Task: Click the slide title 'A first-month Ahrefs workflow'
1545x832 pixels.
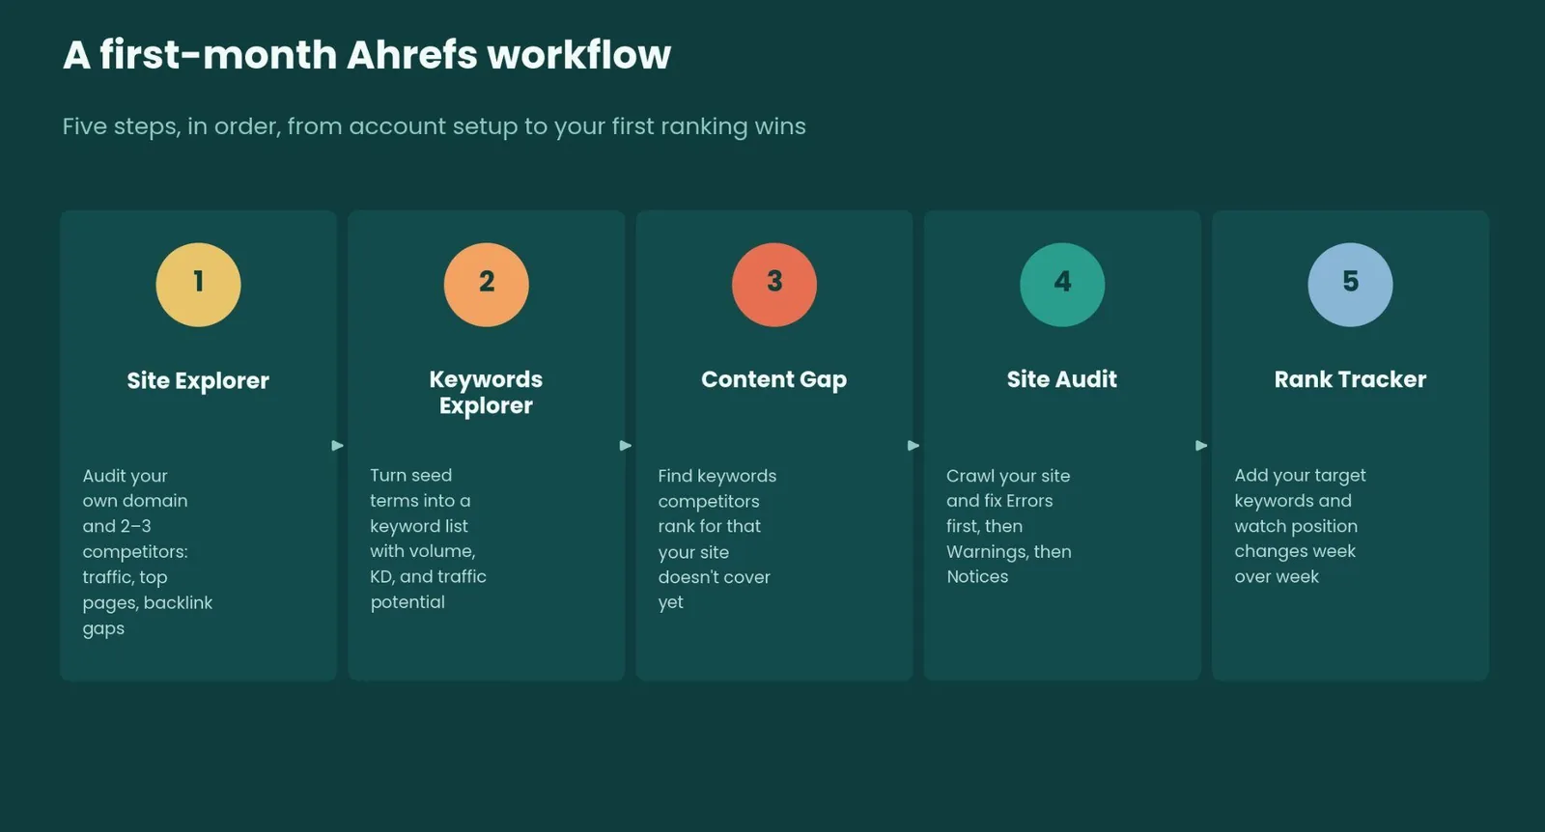Action: (x=367, y=55)
